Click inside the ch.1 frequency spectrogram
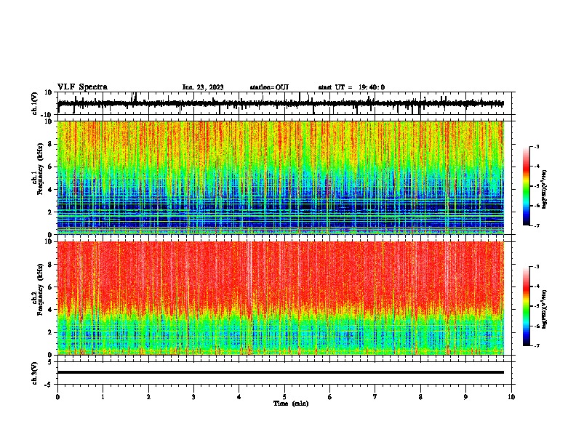The width and height of the screenshot is (576, 445). pos(280,177)
